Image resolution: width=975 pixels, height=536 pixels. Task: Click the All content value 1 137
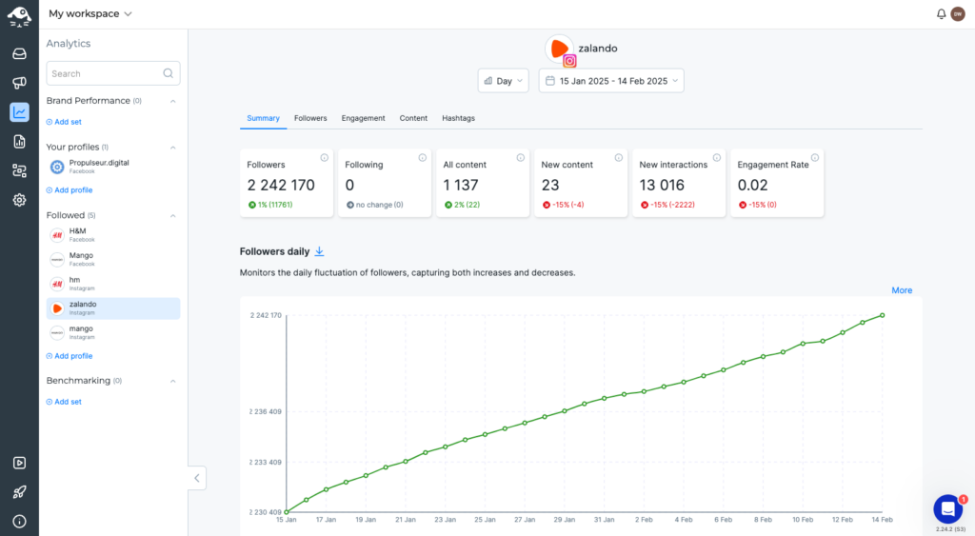coord(461,186)
